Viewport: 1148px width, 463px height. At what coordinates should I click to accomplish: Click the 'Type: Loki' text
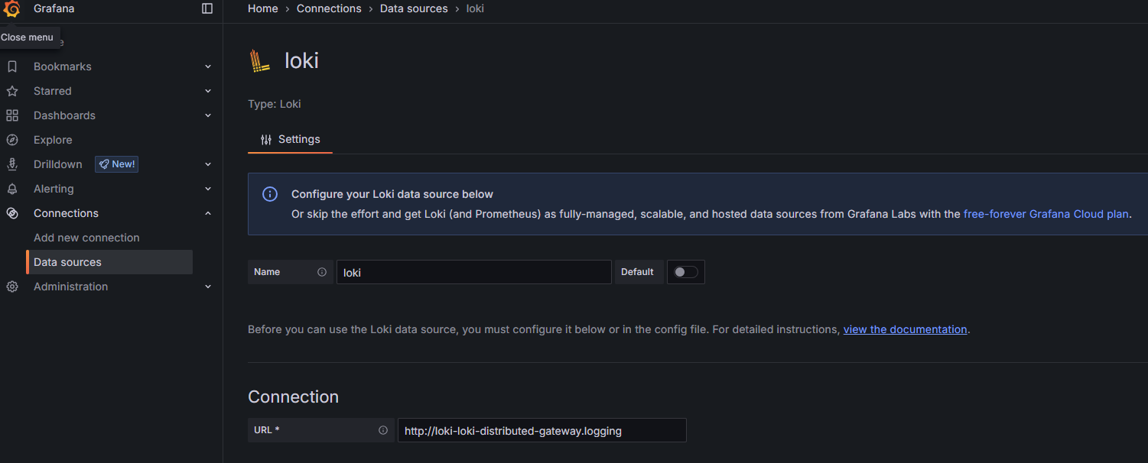(x=275, y=104)
